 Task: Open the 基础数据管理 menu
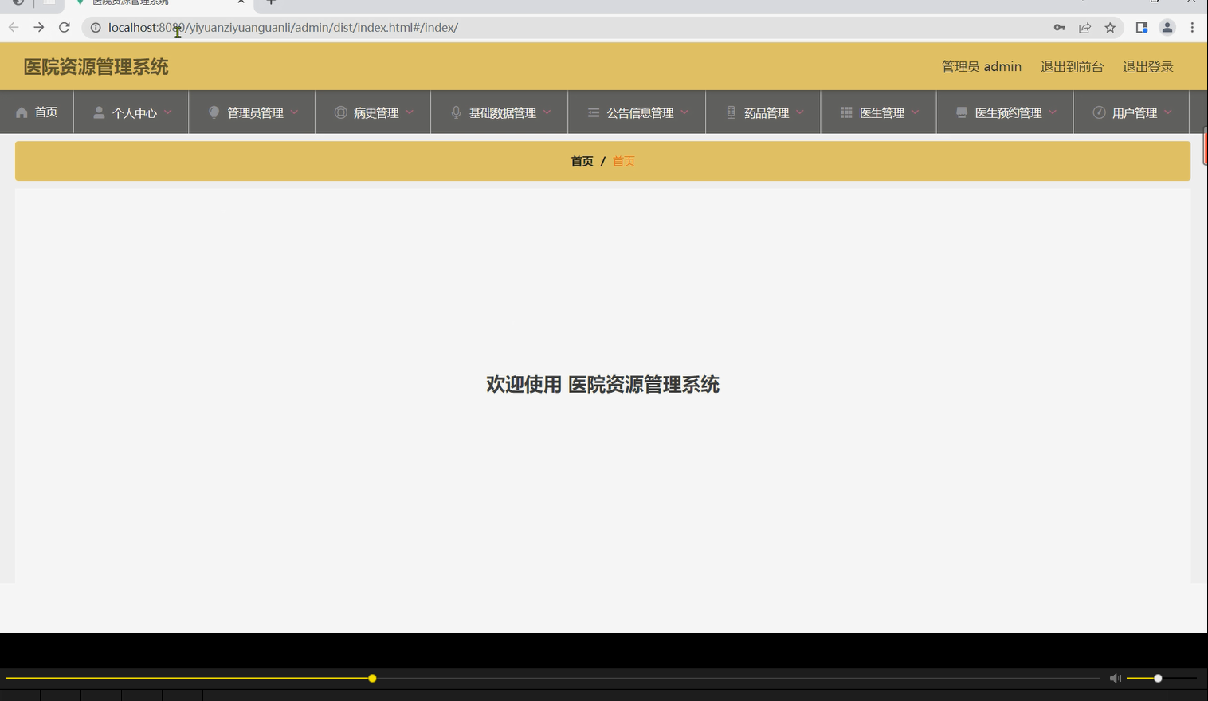[500, 112]
